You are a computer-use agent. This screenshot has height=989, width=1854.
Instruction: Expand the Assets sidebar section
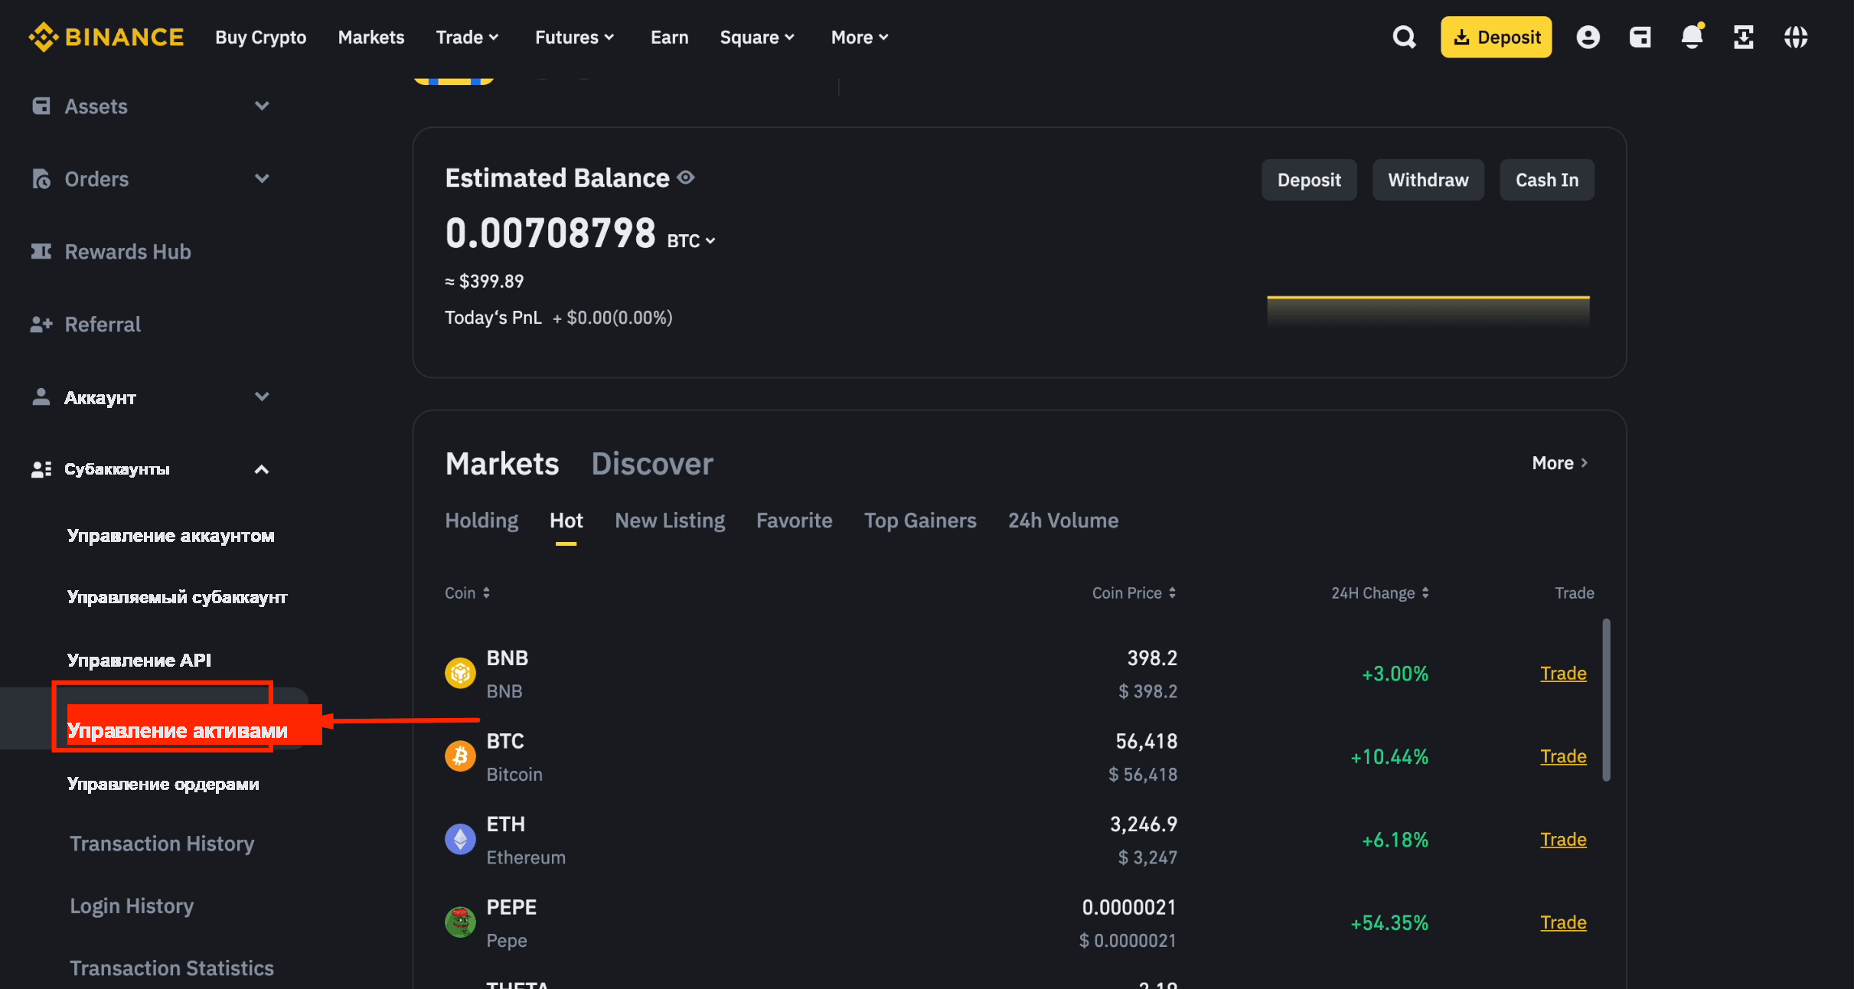click(262, 106)
